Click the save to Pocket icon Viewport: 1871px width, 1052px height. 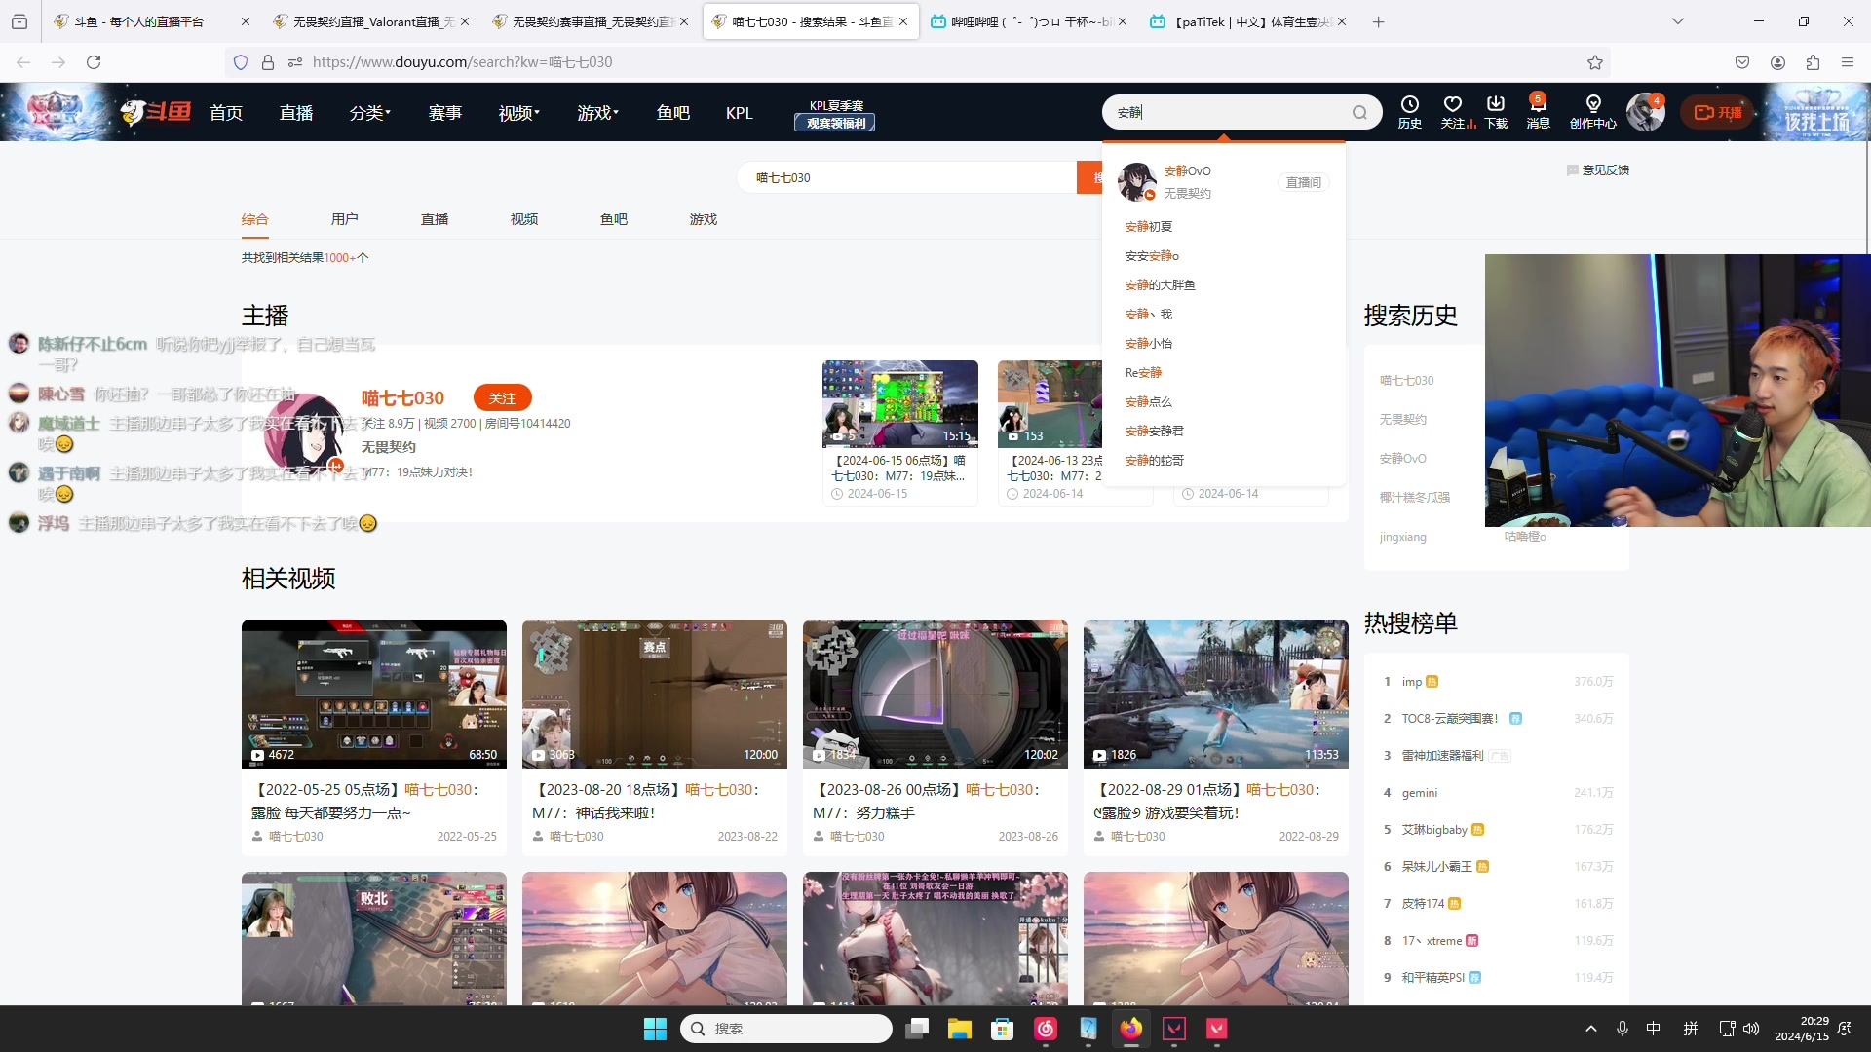click(1742, 62)
